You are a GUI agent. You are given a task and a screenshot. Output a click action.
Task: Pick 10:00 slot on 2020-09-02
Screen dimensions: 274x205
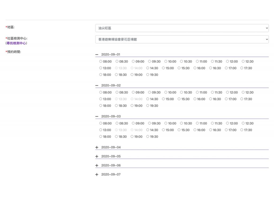[x=166, y=92]
